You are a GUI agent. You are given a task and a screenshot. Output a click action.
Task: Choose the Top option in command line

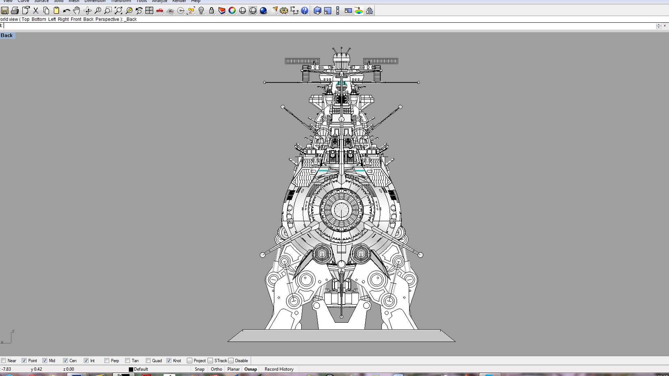25,19
